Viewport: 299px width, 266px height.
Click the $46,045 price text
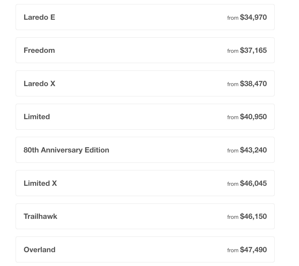coord(253,183)
